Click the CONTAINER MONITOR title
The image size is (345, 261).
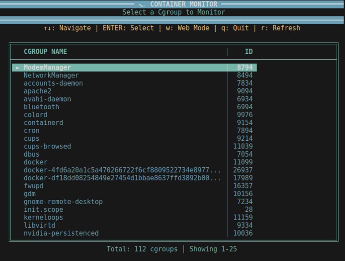pyautogui.click(x=184, y=4)
